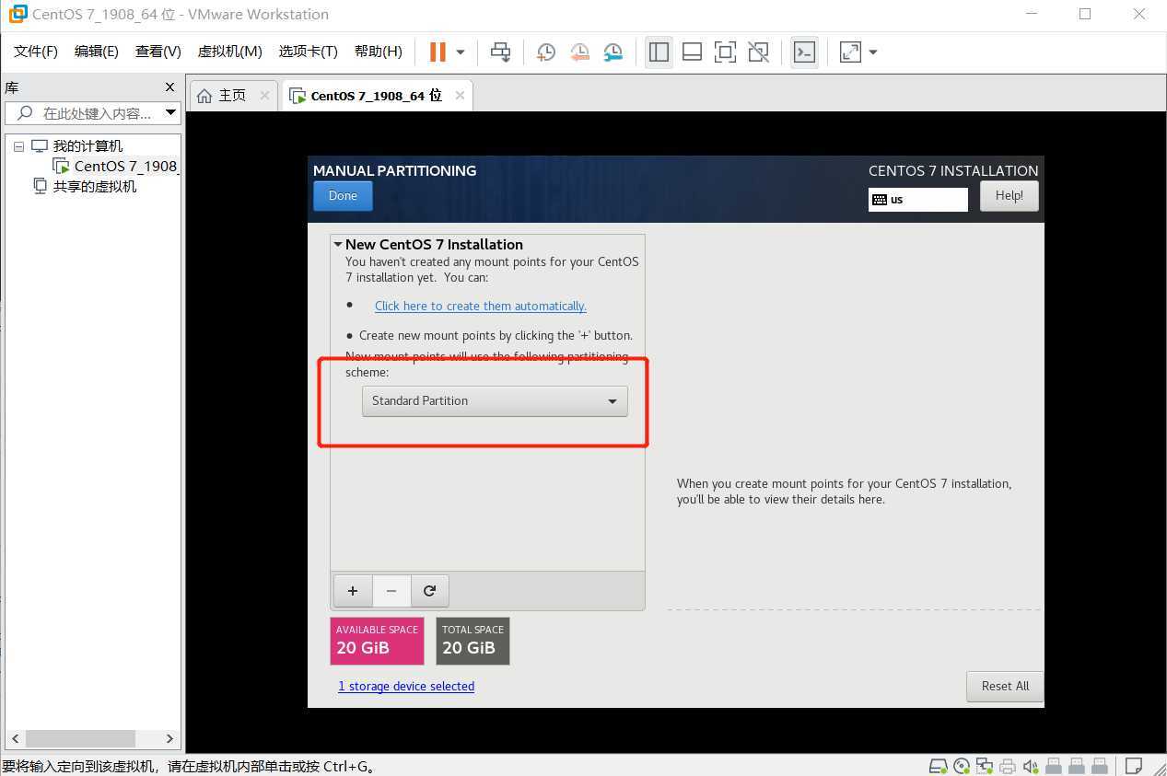Open the 虚拟机(M) menu
This screenshot has height=776, width=1167.
(x=230, y=52)
